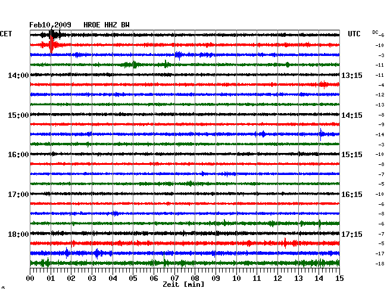Click the 13:15 UTC time label
387x294 pixels.
point(352,75)
